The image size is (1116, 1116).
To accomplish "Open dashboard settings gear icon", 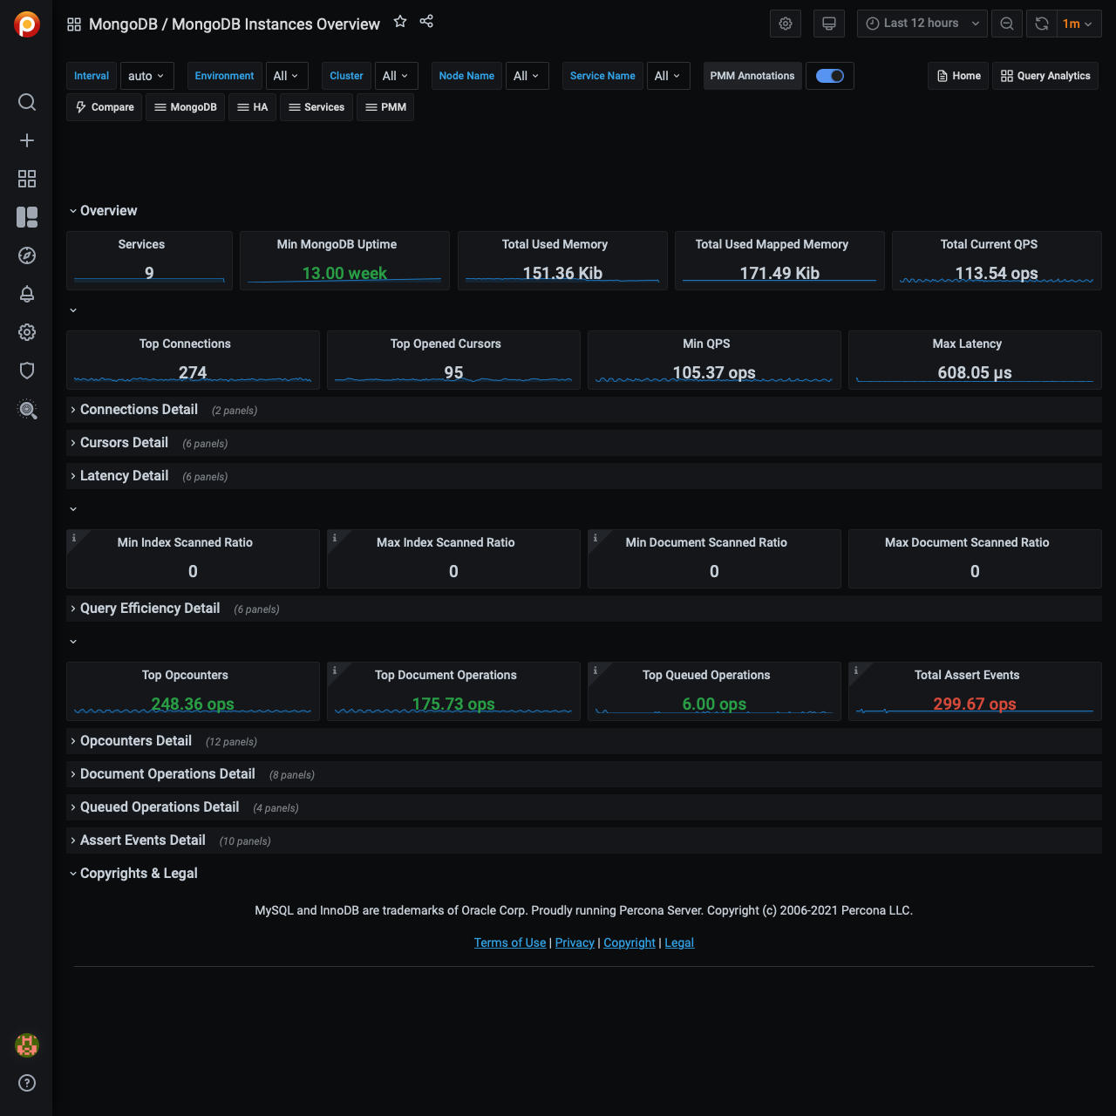I will point(785,24).
